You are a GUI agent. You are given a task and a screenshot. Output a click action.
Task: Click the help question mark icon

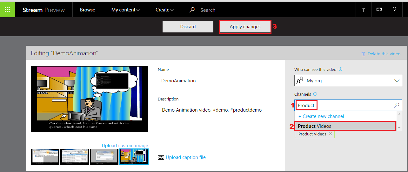coord(394,10)
